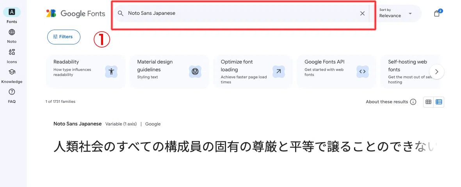The height and width of the screenshot is (187, 461).
Task: Click the Material icon on design guidelines card
Action: pyautogui.click(x=195, y=72)
